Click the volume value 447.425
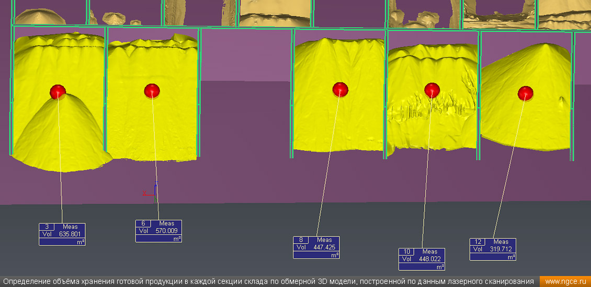 pyautogui.click(x=324, y=247)
